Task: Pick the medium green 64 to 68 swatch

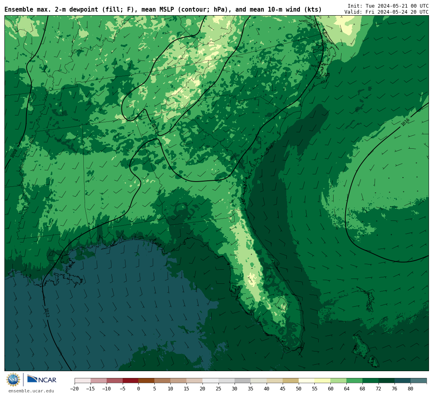Action: coord(354,381)
